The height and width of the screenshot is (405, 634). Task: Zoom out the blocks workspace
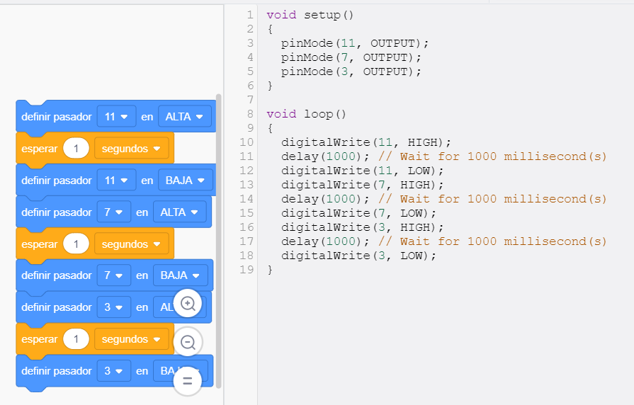[x=188, y=342]
